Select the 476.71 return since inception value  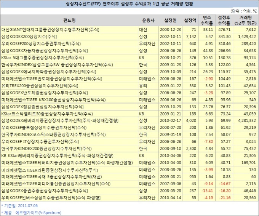pos(224,30)
